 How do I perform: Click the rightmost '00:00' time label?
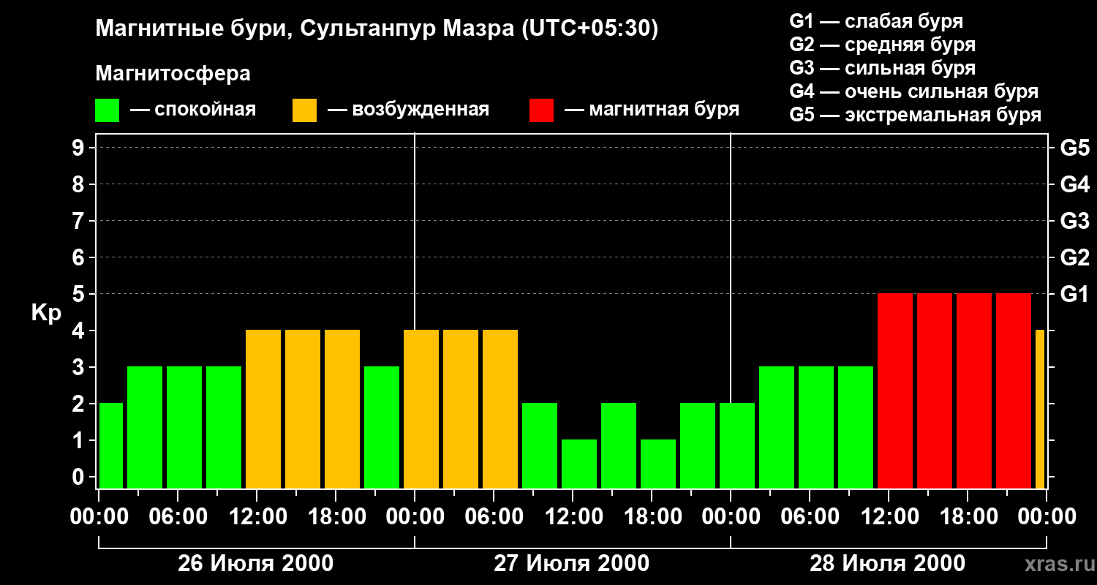tap(1047, 516)
